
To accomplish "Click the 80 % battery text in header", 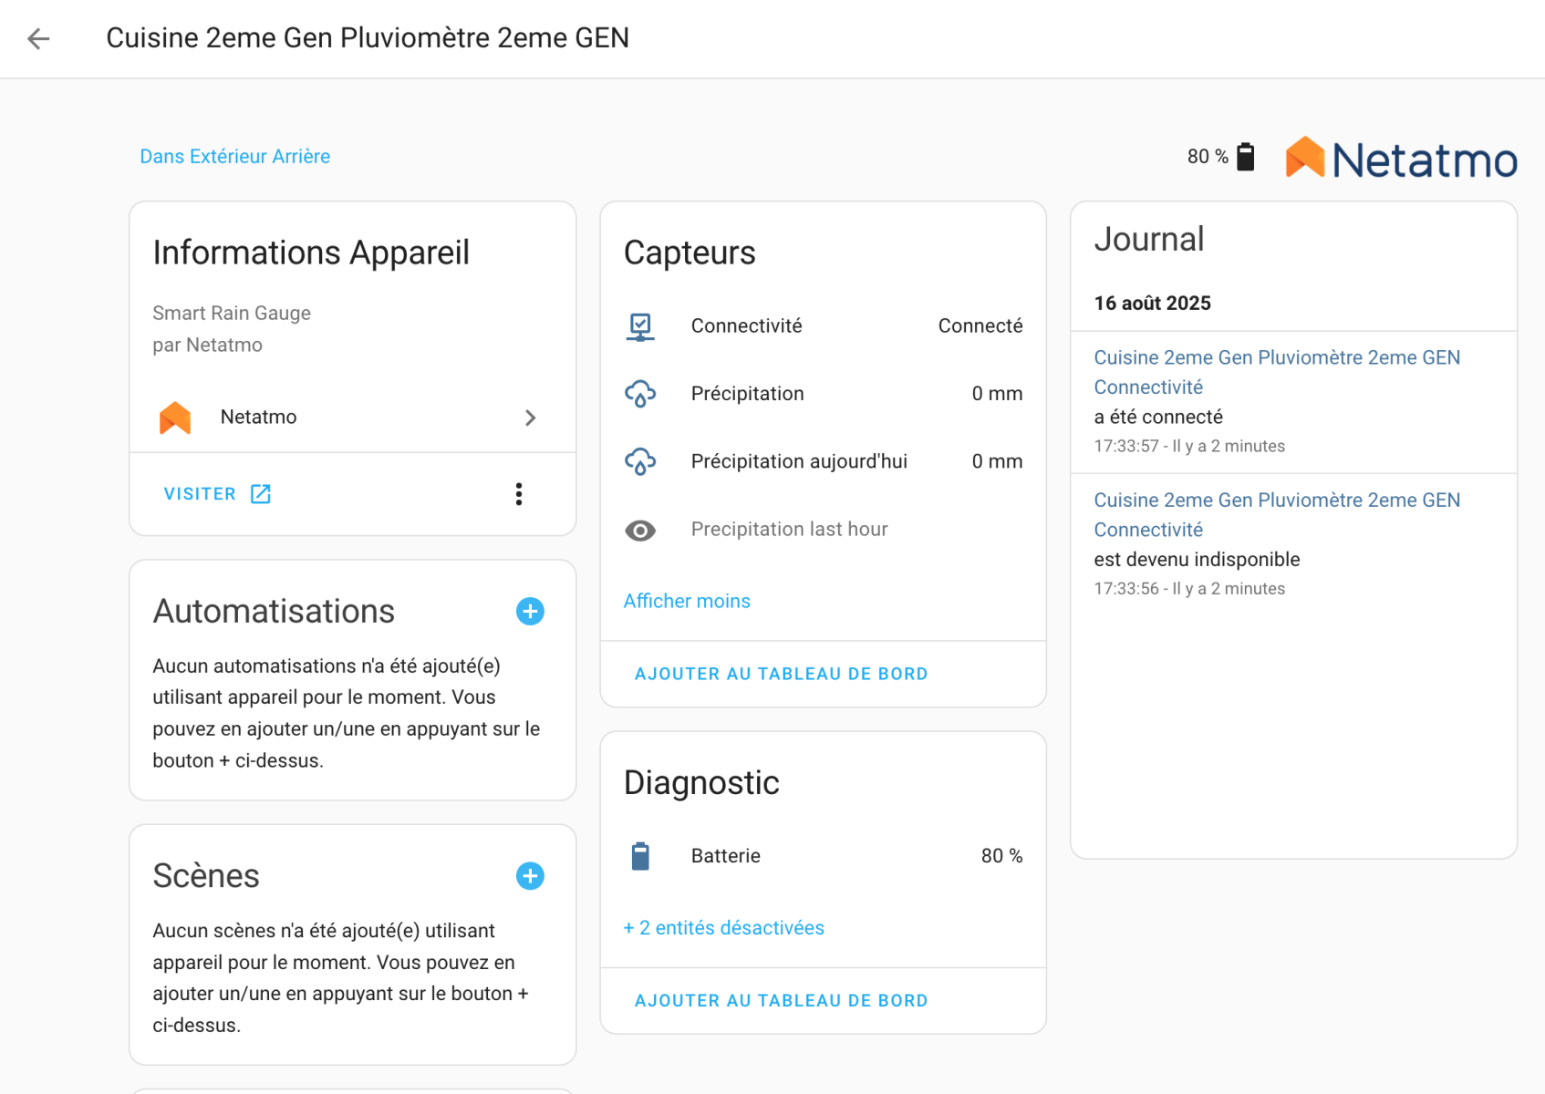I will pyautogui.click(x=1208, y=157).
